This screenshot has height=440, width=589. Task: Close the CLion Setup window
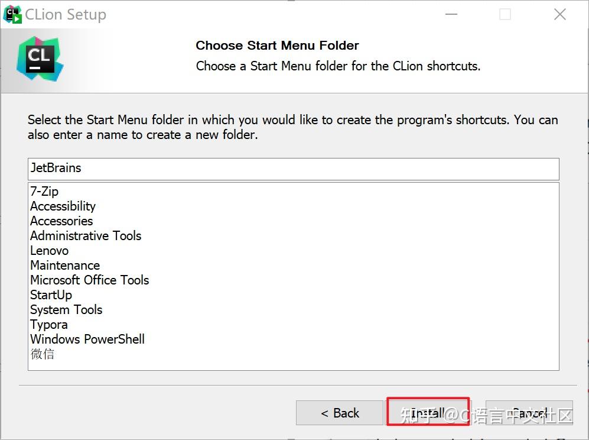point(560,15)
